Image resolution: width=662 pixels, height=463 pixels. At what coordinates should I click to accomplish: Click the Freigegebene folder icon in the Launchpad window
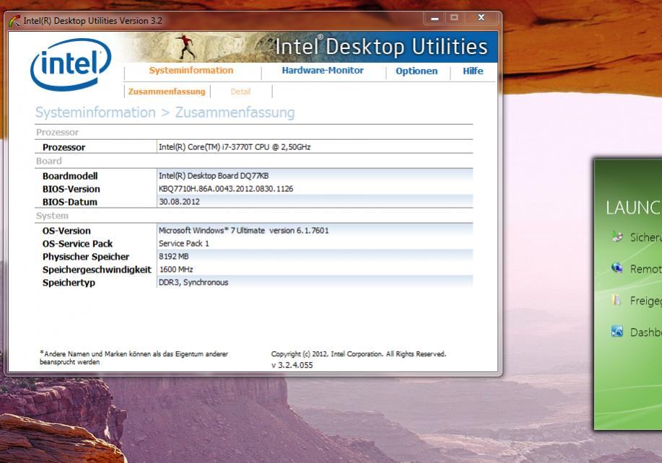[x=617, y=300]
